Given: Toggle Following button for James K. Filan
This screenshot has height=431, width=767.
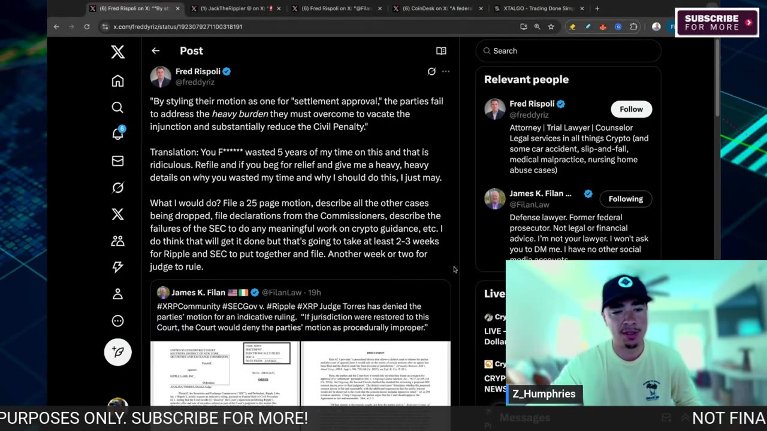Looking at the screenshot, I should pyautogui.click(x=626, y=199).
